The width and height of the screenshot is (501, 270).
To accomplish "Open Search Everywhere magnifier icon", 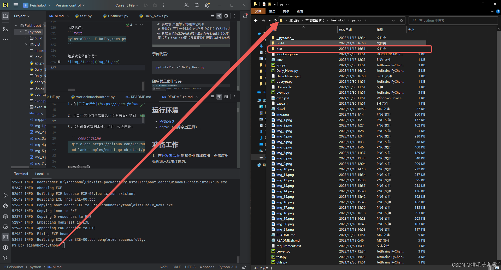I will (x=197, y=5).
